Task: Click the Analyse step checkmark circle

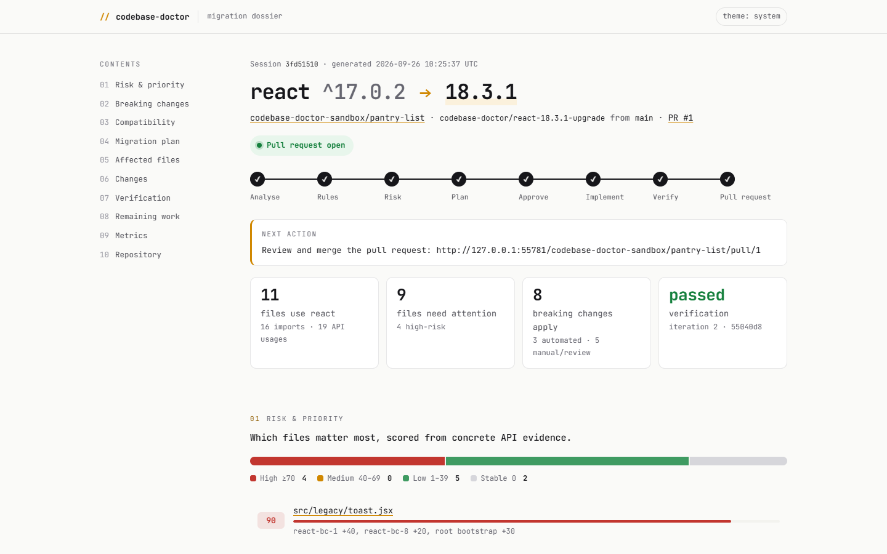Action: pos(257,179)
